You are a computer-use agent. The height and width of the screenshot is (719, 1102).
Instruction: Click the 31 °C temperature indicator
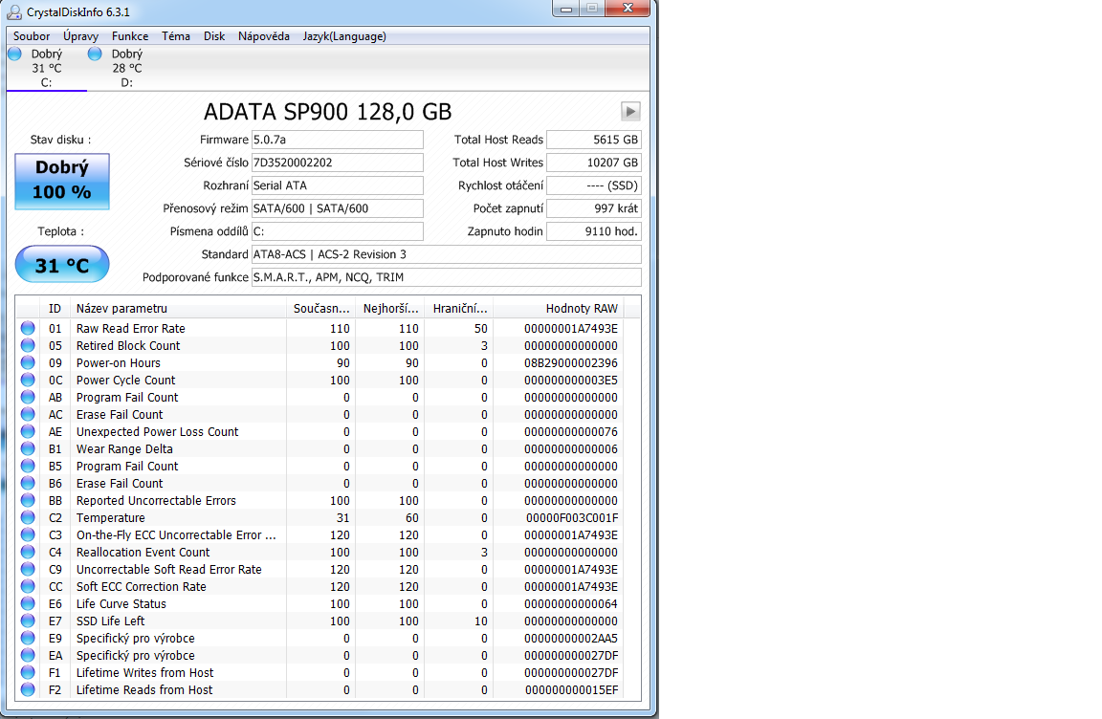(x=62, y=265)
